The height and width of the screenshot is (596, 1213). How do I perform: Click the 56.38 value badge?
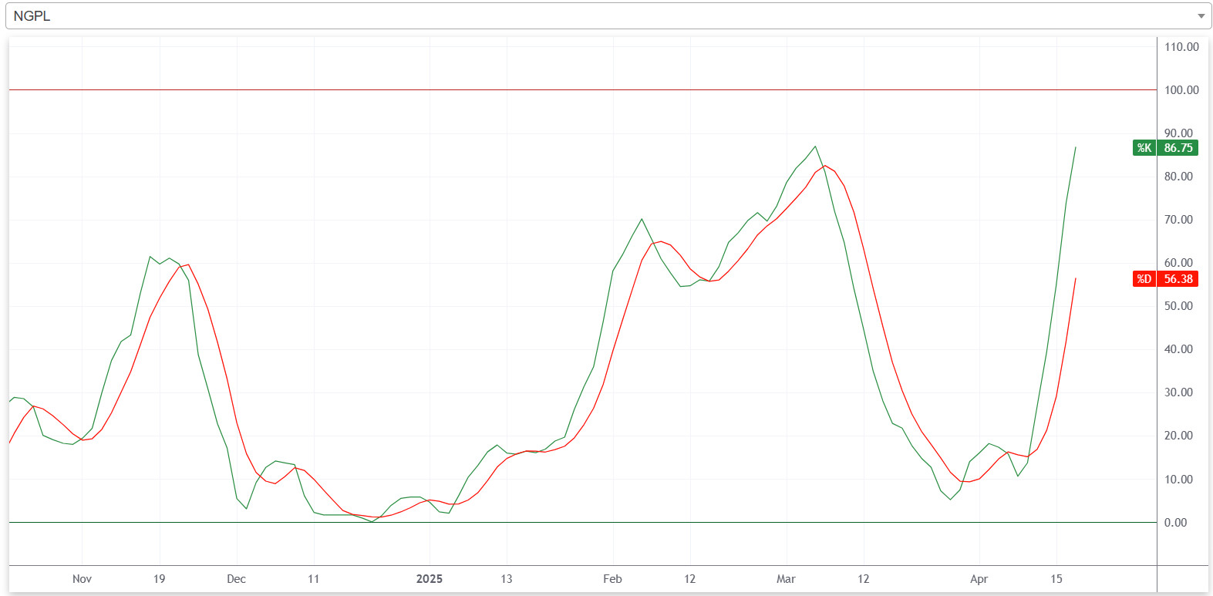1178,279
